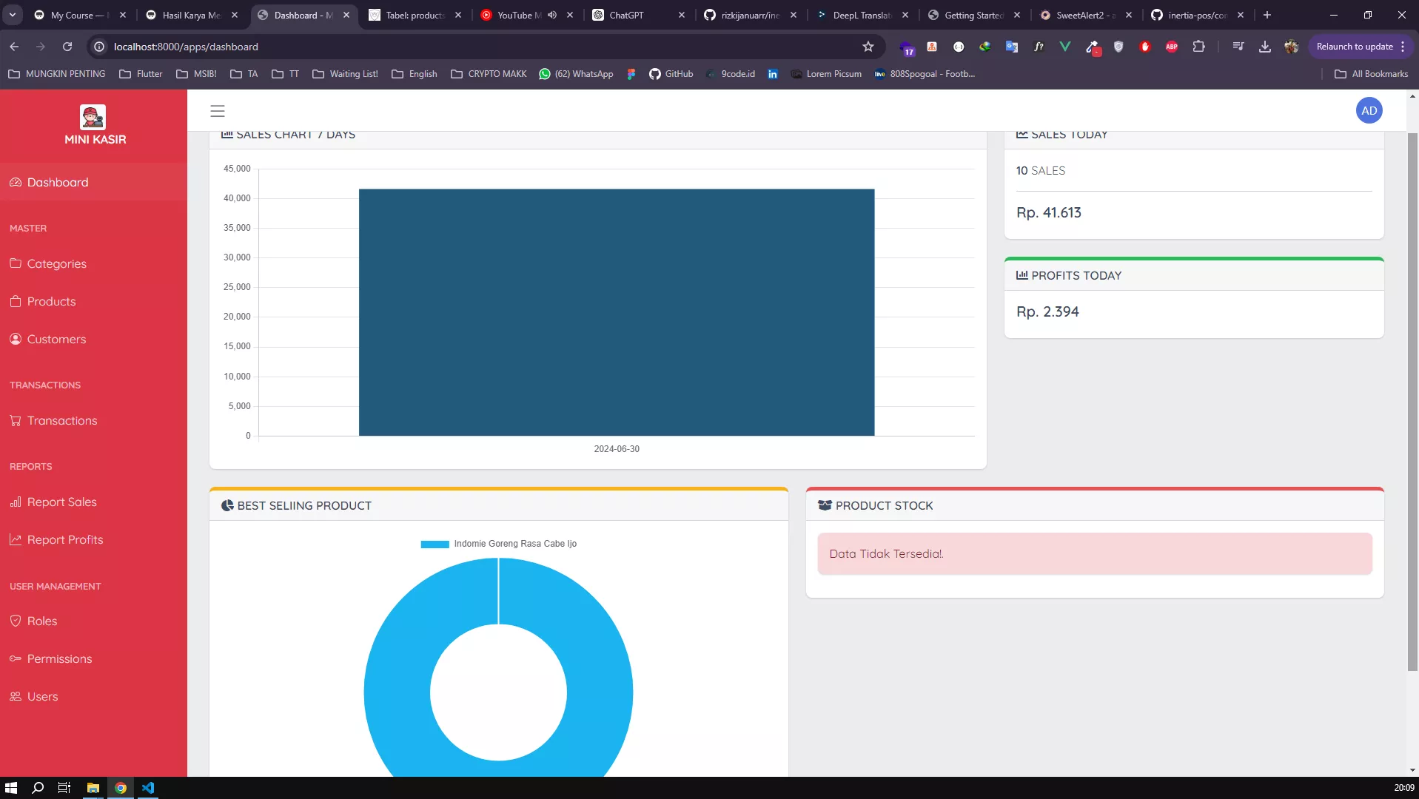1419x799 pixels.
Task: Open the MUNGKIN PENTING bookmarks folder
Action: [57, 74]
